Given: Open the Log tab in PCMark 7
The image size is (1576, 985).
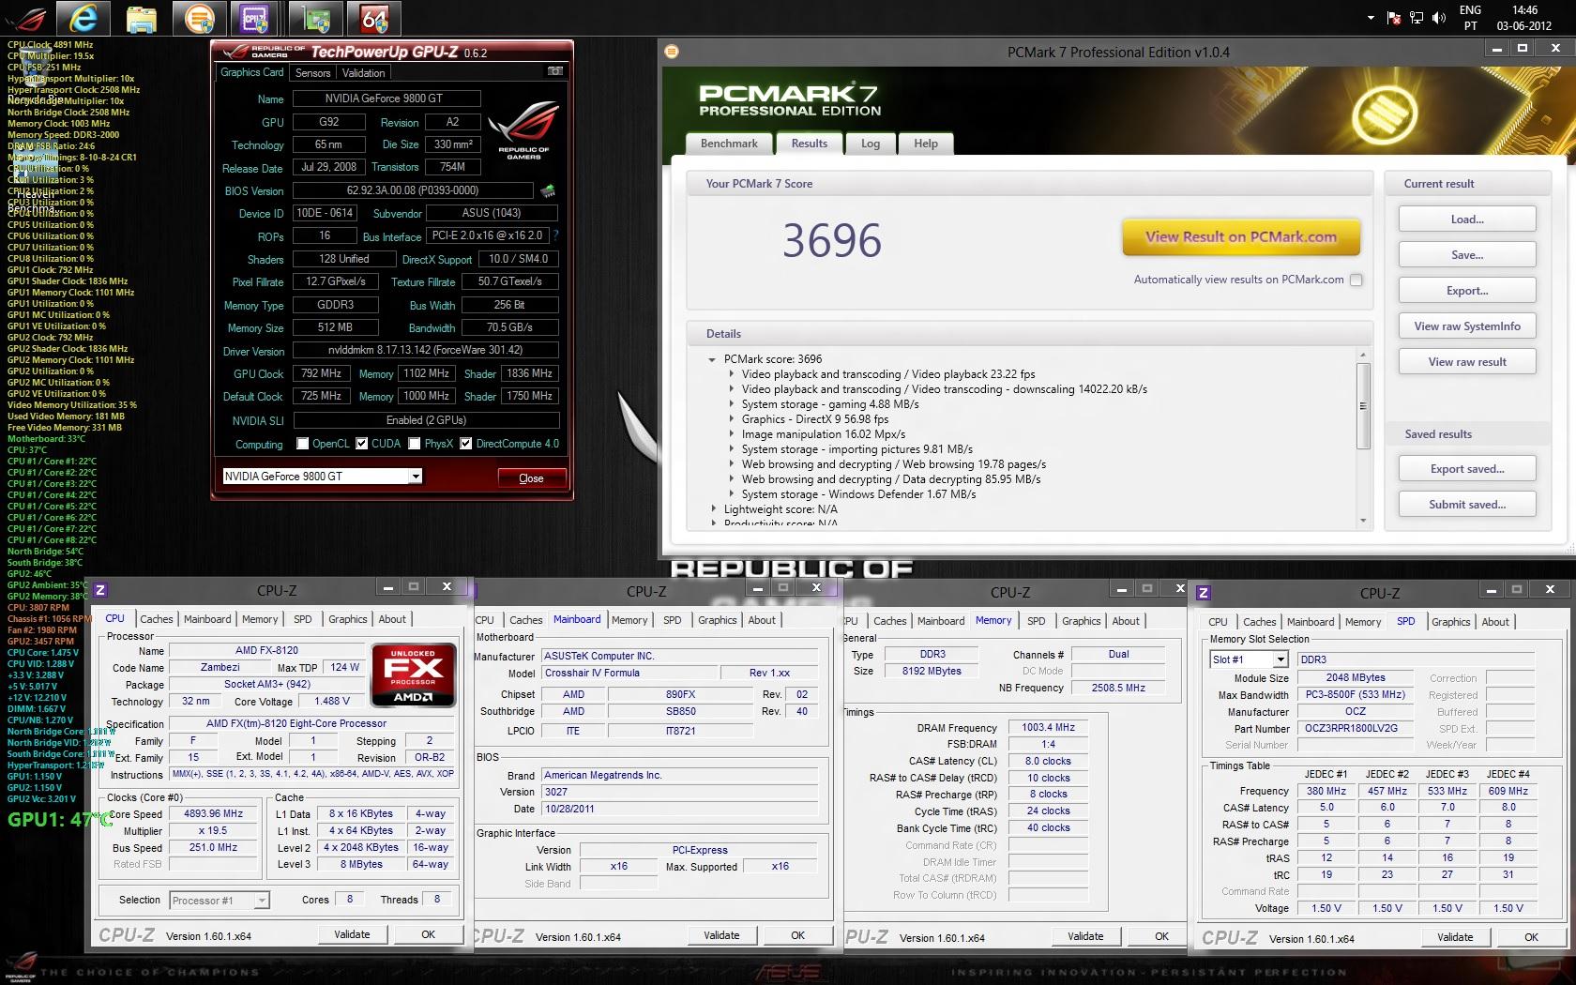Looking at the screenshot, I should coord(871,144).
